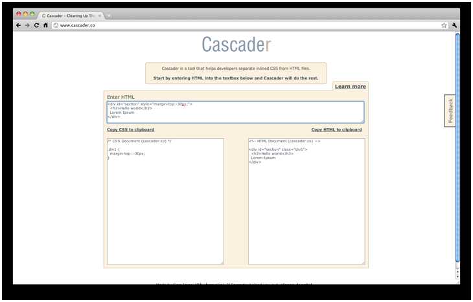The width and height of the screenshot is (473, 302).
Task: Click the red close window button
Action: [19, 14]
